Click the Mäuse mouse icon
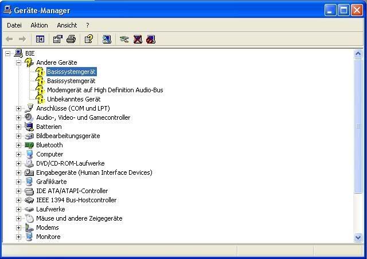The image size is (367, 259). coord(29,218)
